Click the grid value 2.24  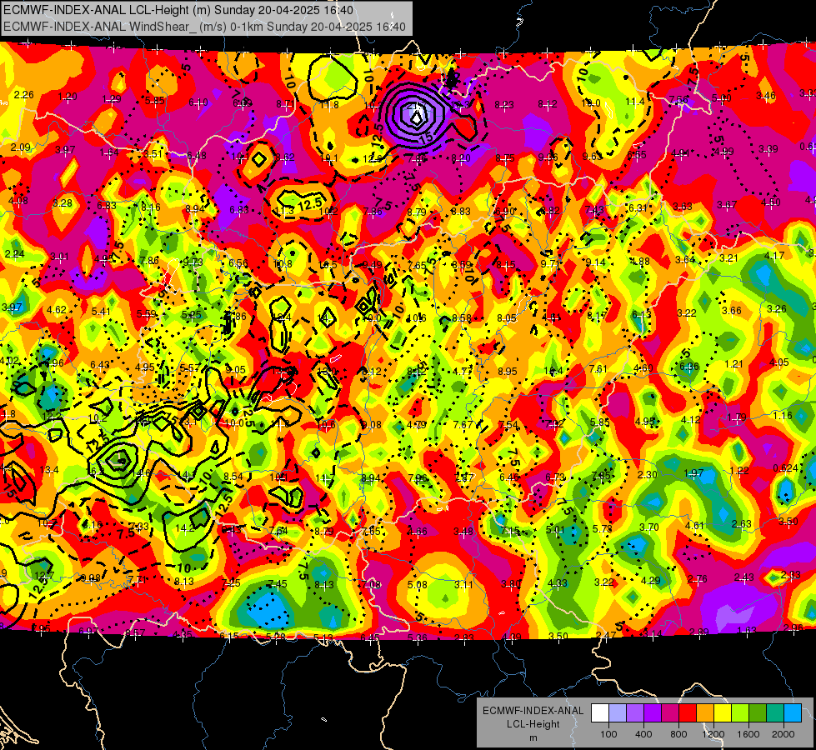point(14,254)
